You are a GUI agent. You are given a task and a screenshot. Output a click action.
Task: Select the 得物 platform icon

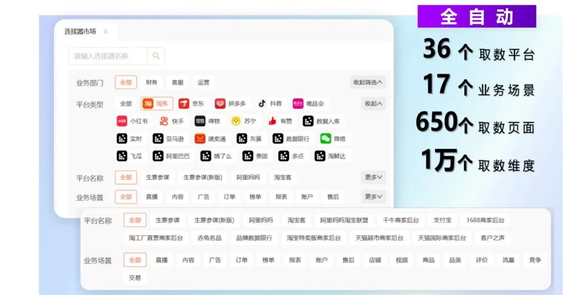tap(200, 121)
